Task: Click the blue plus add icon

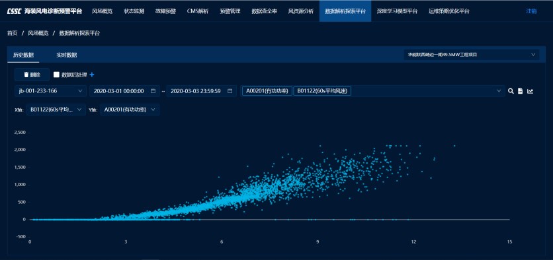Action: 92,75
